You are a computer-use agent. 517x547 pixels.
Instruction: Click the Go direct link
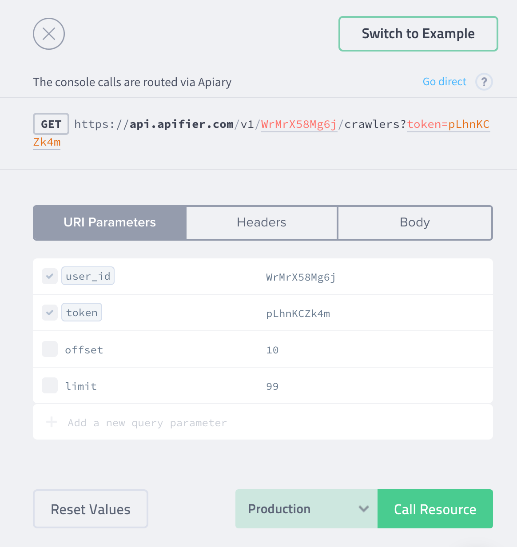coord(444,82)
